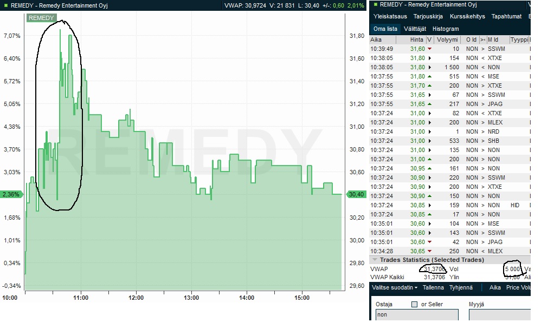Click the 31,70 price cell
541x329 pixels.
(417, 85)
